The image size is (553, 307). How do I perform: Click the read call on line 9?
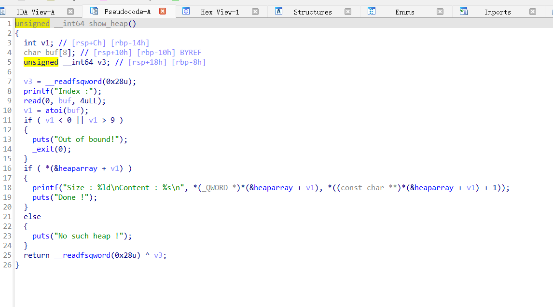(x=32, y=101)
